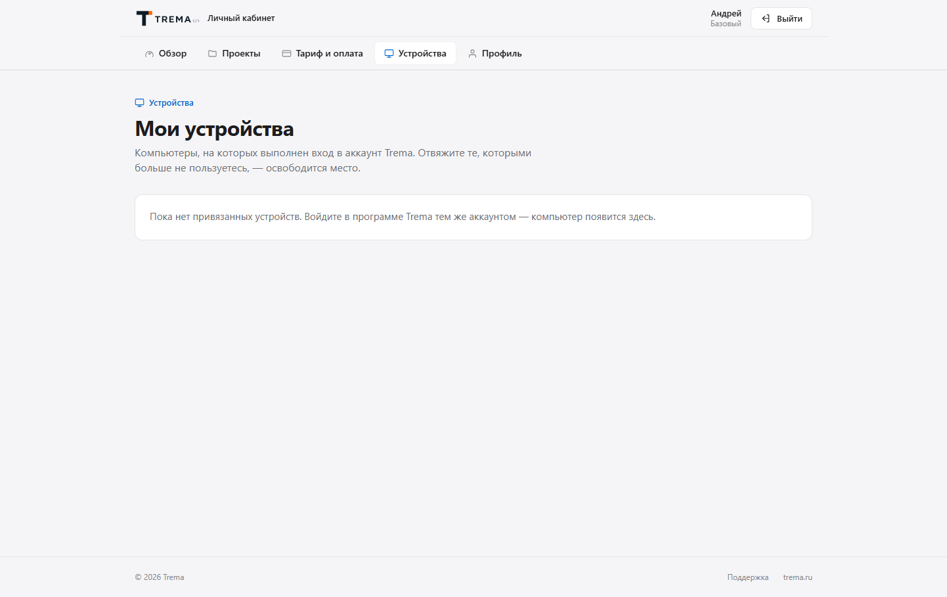Image resolution: width=947 pixels, height=597 pixels.
Task: Click the speedometer icon next to Обзор
Action: [x=149, y=54]
